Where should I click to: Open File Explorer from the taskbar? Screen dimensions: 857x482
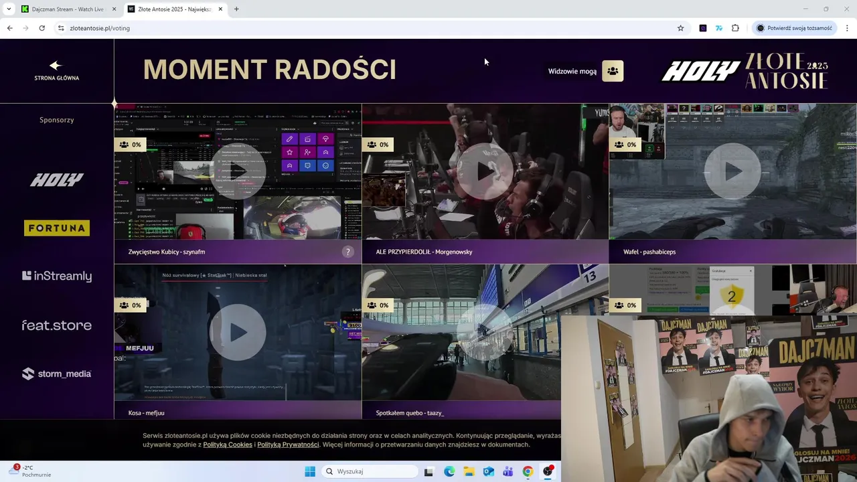click(469, 471)
